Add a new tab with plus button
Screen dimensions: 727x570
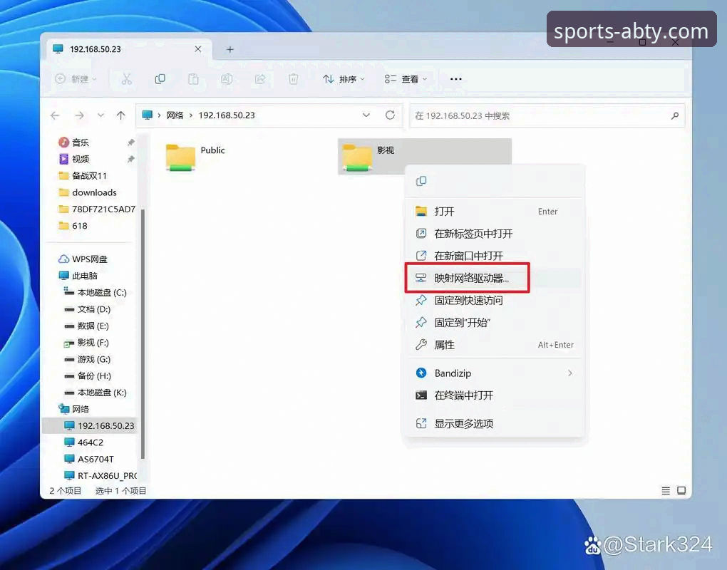tap(230, 49)
